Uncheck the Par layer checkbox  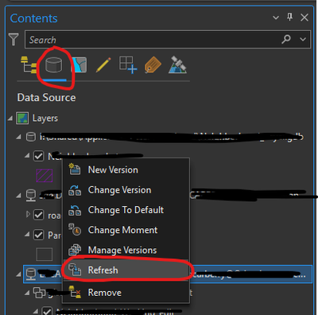pyautogui.click(x=38, y=235)
